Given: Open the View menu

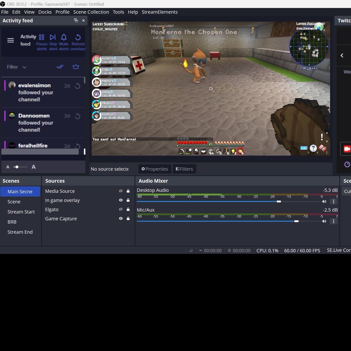Looking at the screenshot, I should (x=29, y=12).
